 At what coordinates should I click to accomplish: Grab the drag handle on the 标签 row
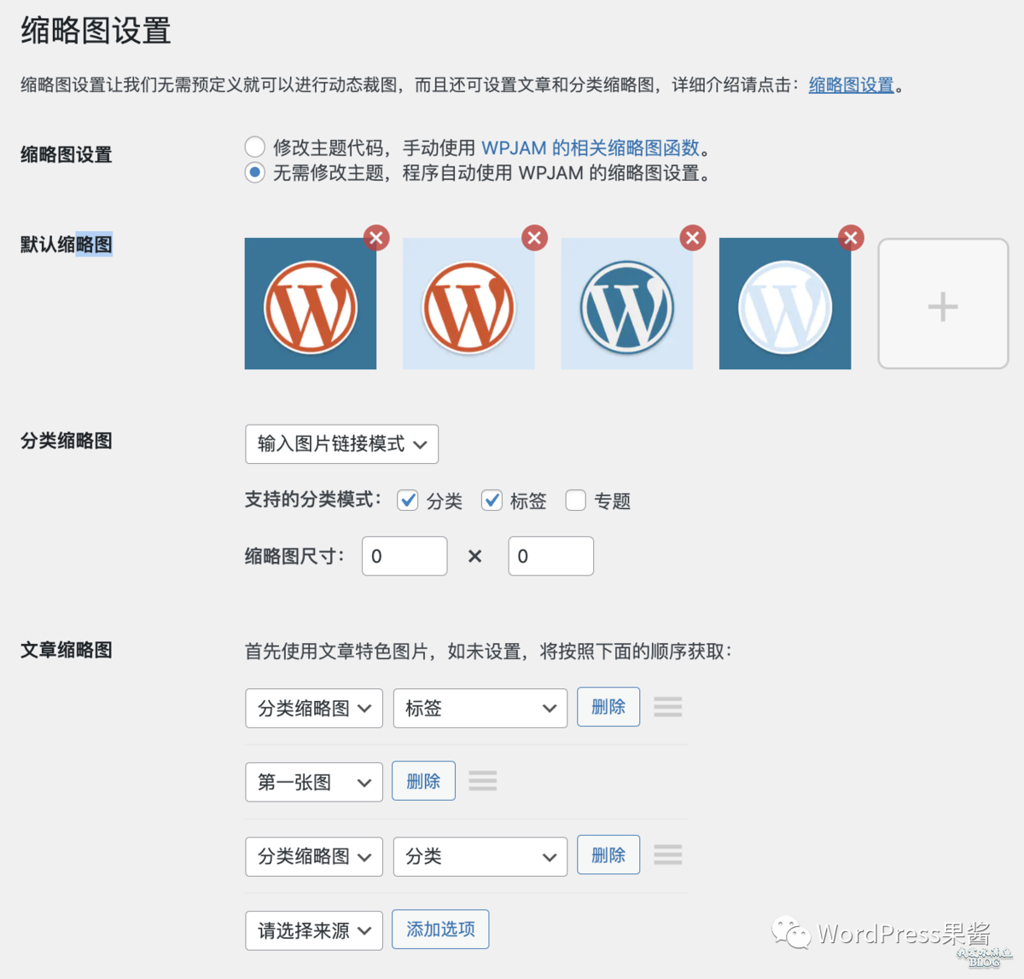tap(668, 707)
